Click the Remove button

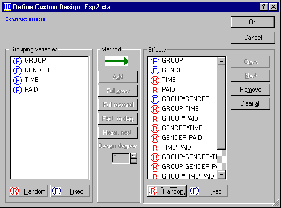[250, 90]
